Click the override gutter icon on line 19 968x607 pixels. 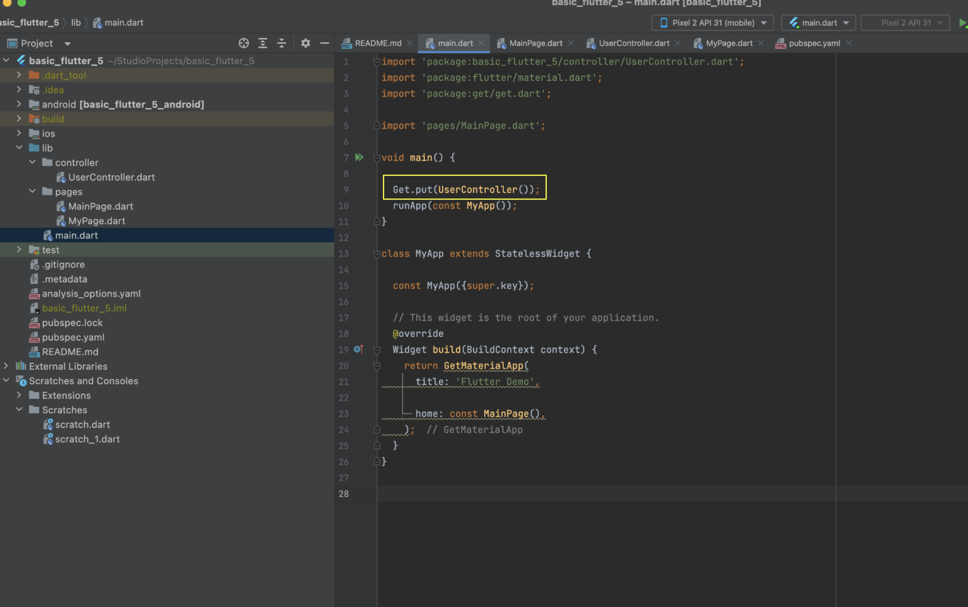[x=358, y=349]
